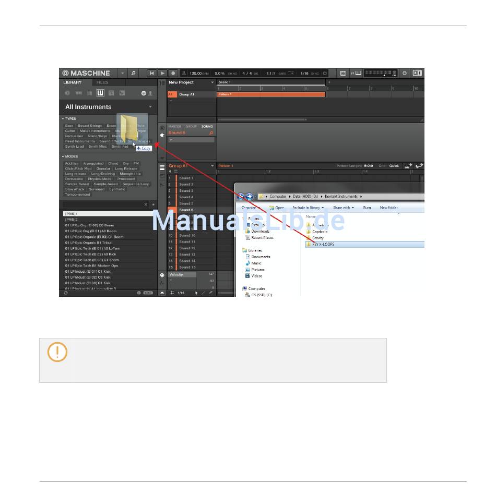The width and height of the screenshot is (496, 496).
Task: Open the Maschine search magnifier in header
Action: click(133, 73)
